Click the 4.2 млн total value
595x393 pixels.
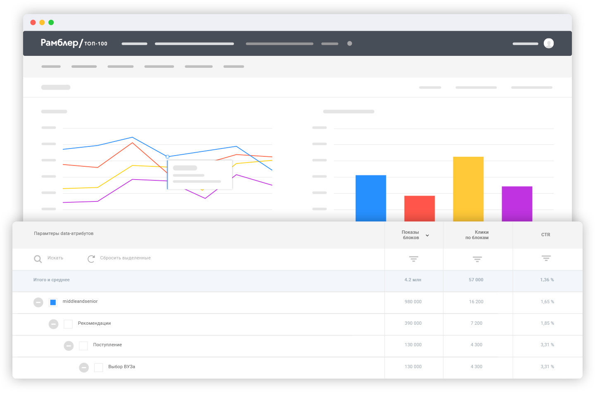point(413,280)
